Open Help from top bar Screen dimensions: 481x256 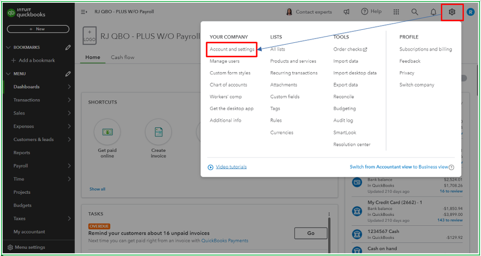pos(371,12)
